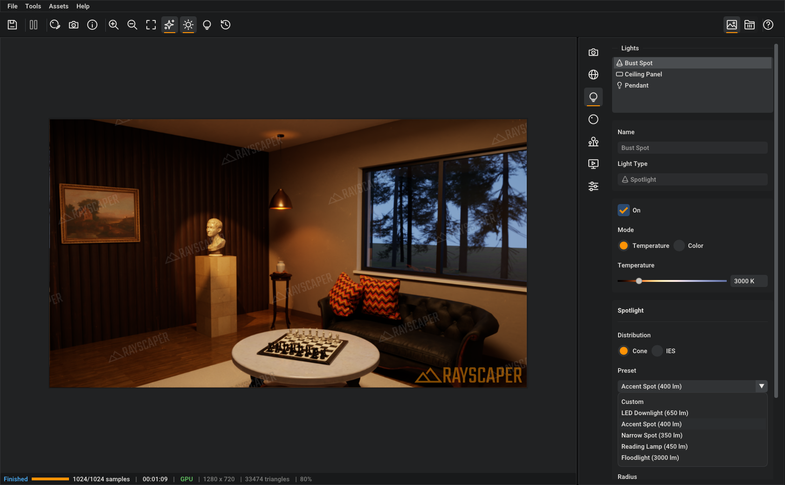Choose LED Downlight (650 lm) preset

[692, 413]
